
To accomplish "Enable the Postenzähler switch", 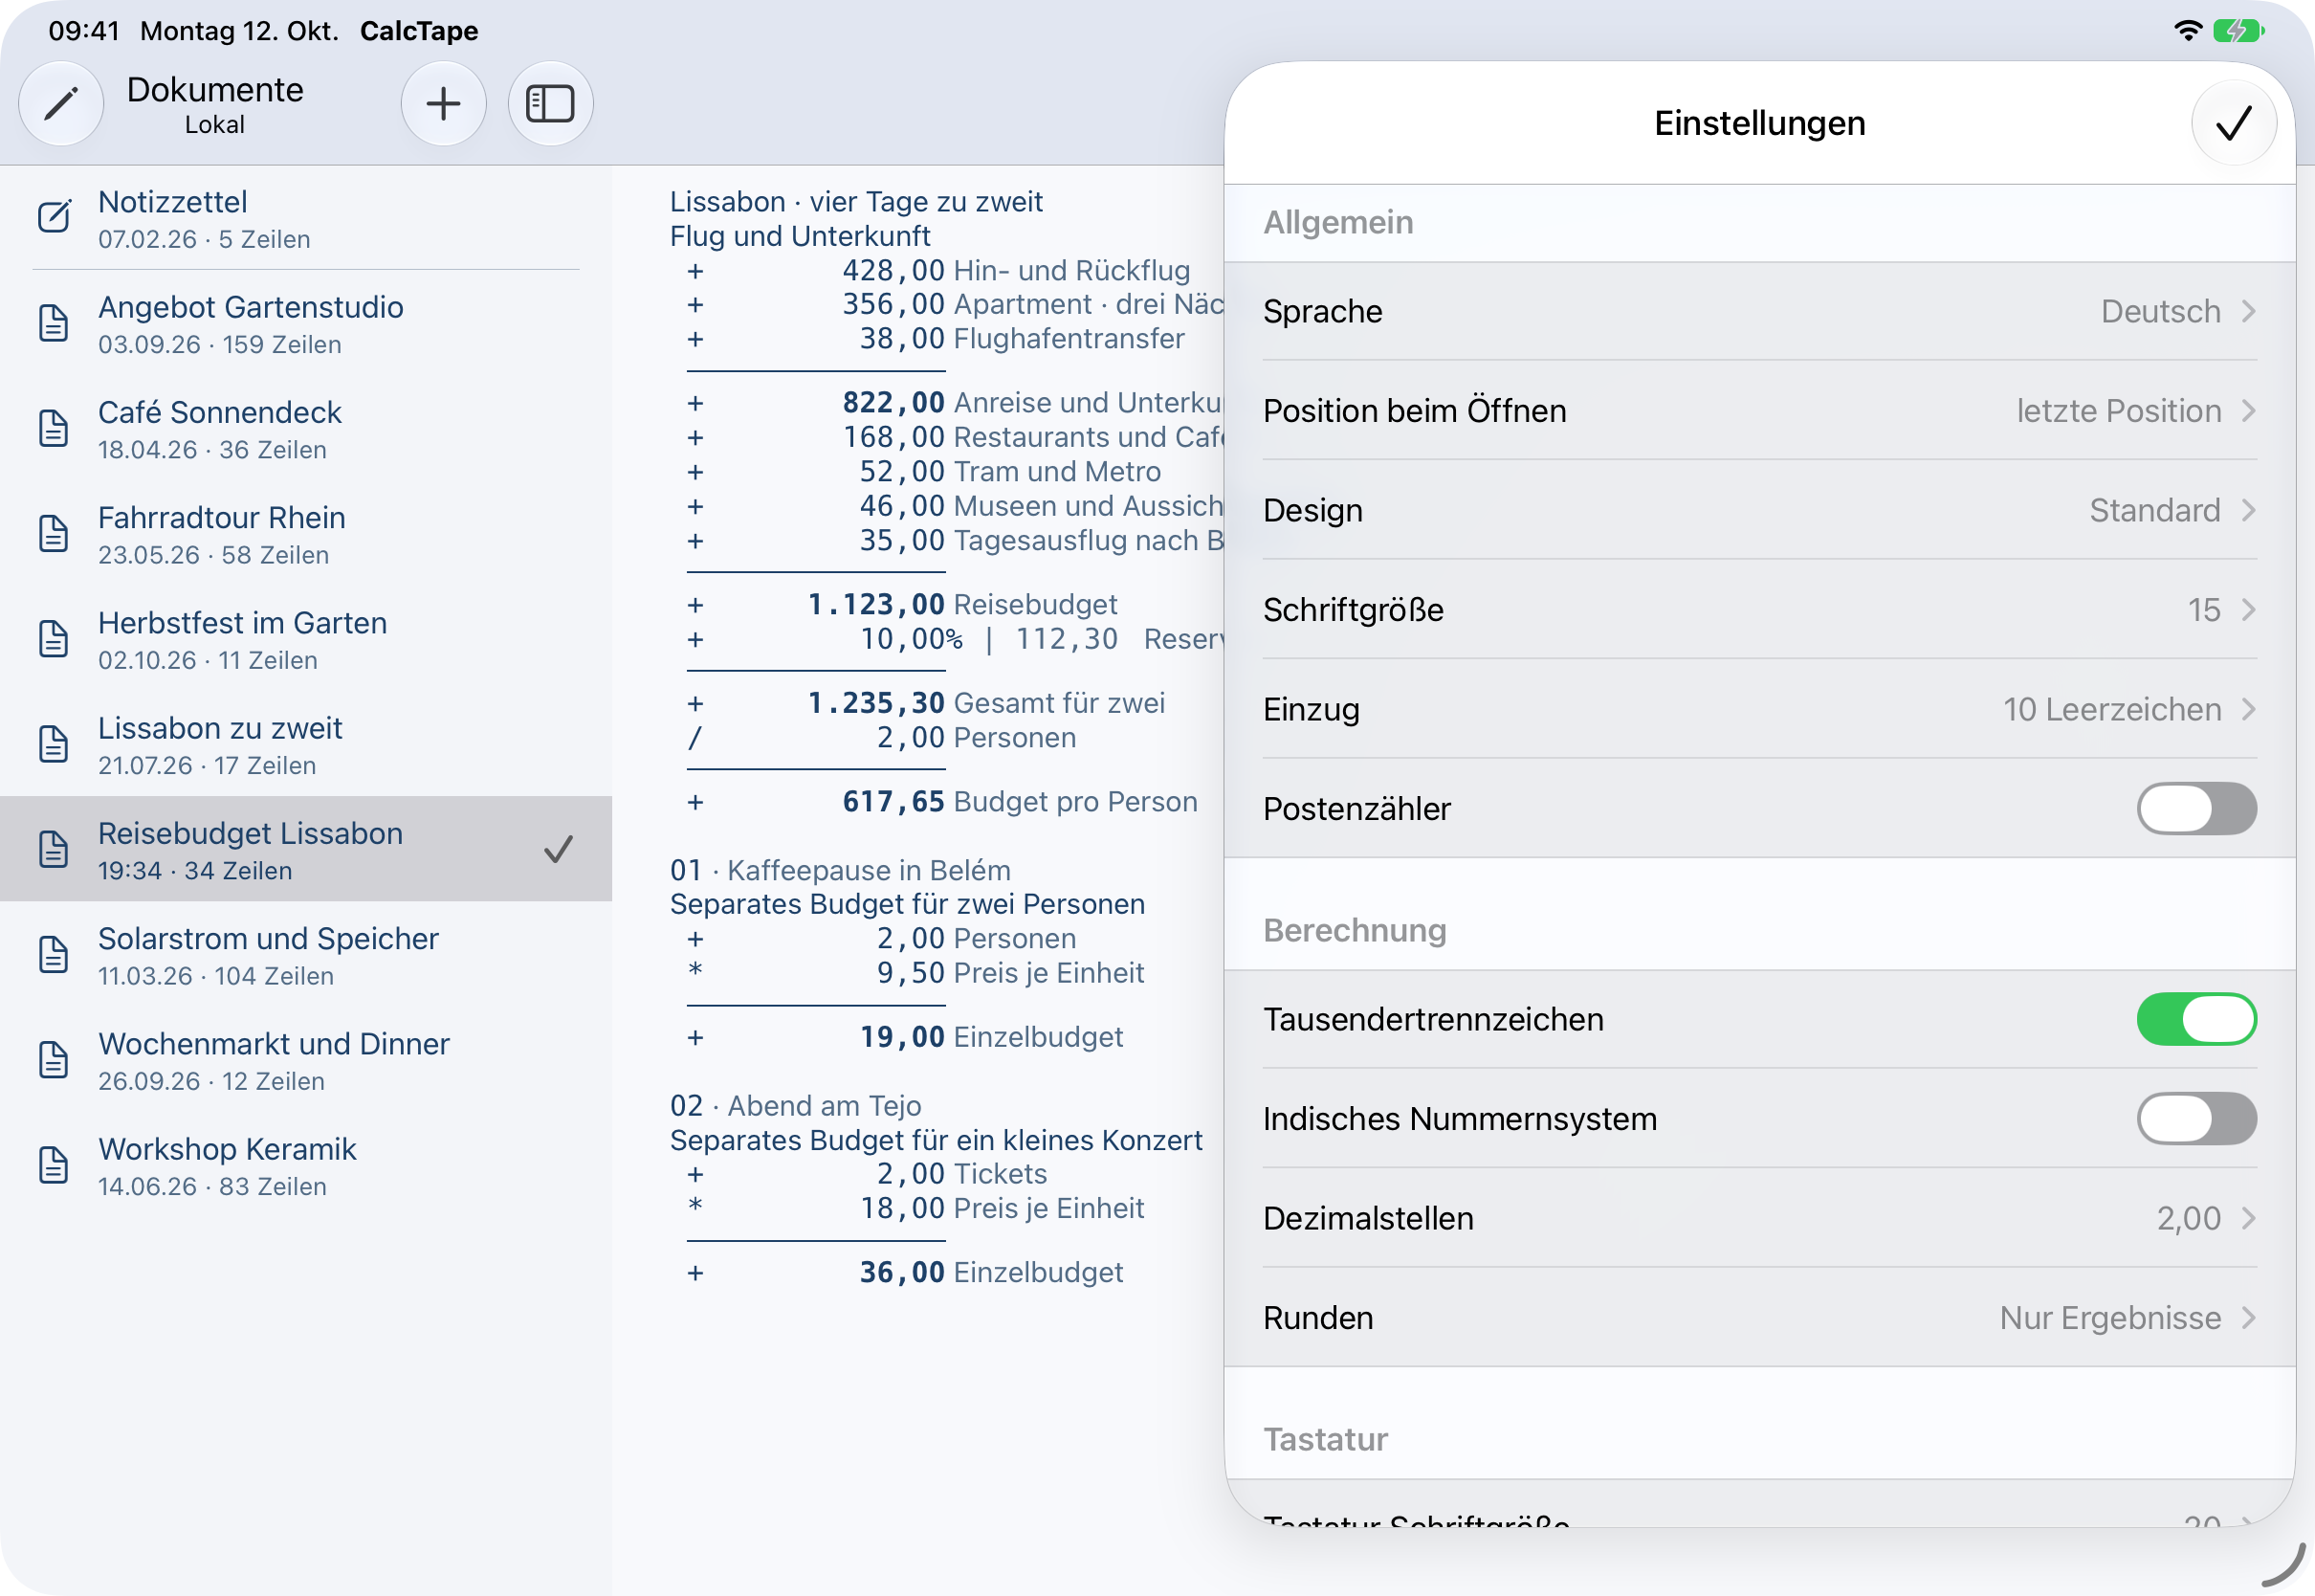I will [2197, 808].
